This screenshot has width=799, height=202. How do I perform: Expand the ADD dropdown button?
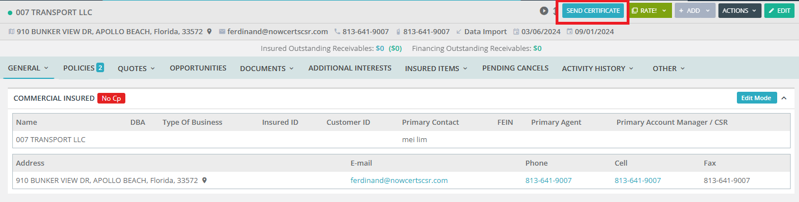(695, 11)
